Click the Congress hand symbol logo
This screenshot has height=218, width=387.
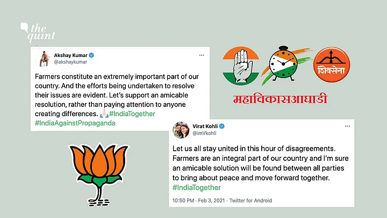[x=241, y=66]
